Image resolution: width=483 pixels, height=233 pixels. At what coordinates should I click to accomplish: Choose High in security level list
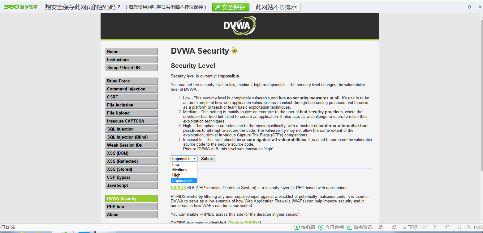tap(184, 175)
